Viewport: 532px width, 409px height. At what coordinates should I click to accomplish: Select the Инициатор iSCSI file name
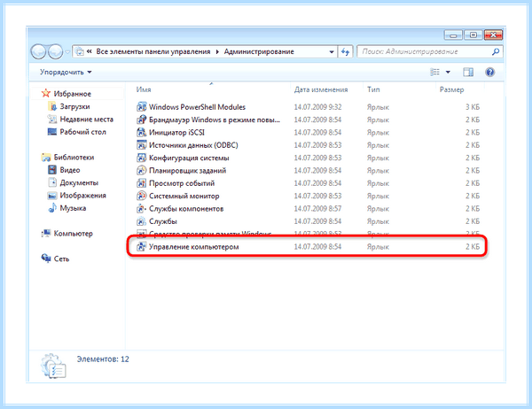[176, 133]
